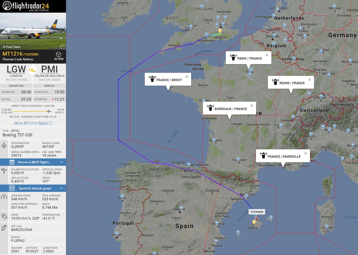Click the flight progress bar plane marker
This screenshot has height=255, width=358.
coord(49,111)
